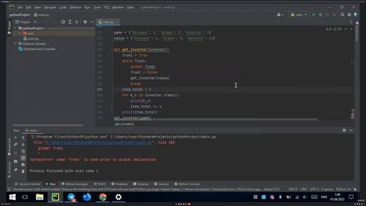This screenshot has height=206, width=366.
Task: Start debugging with the bug icon
Action: [321, 15]
